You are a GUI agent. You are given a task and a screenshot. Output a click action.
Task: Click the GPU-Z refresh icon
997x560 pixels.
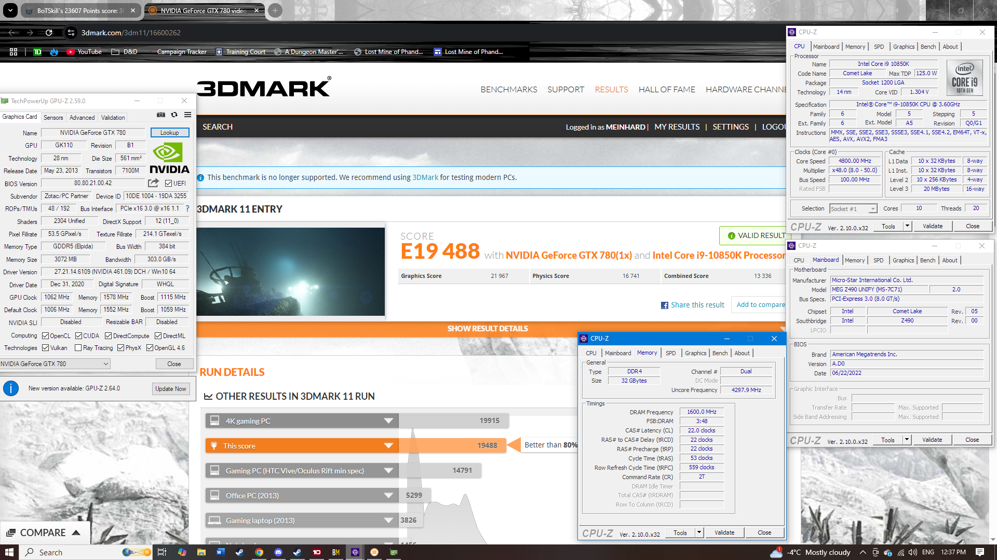pyautogui.click(x=174, y=115)
